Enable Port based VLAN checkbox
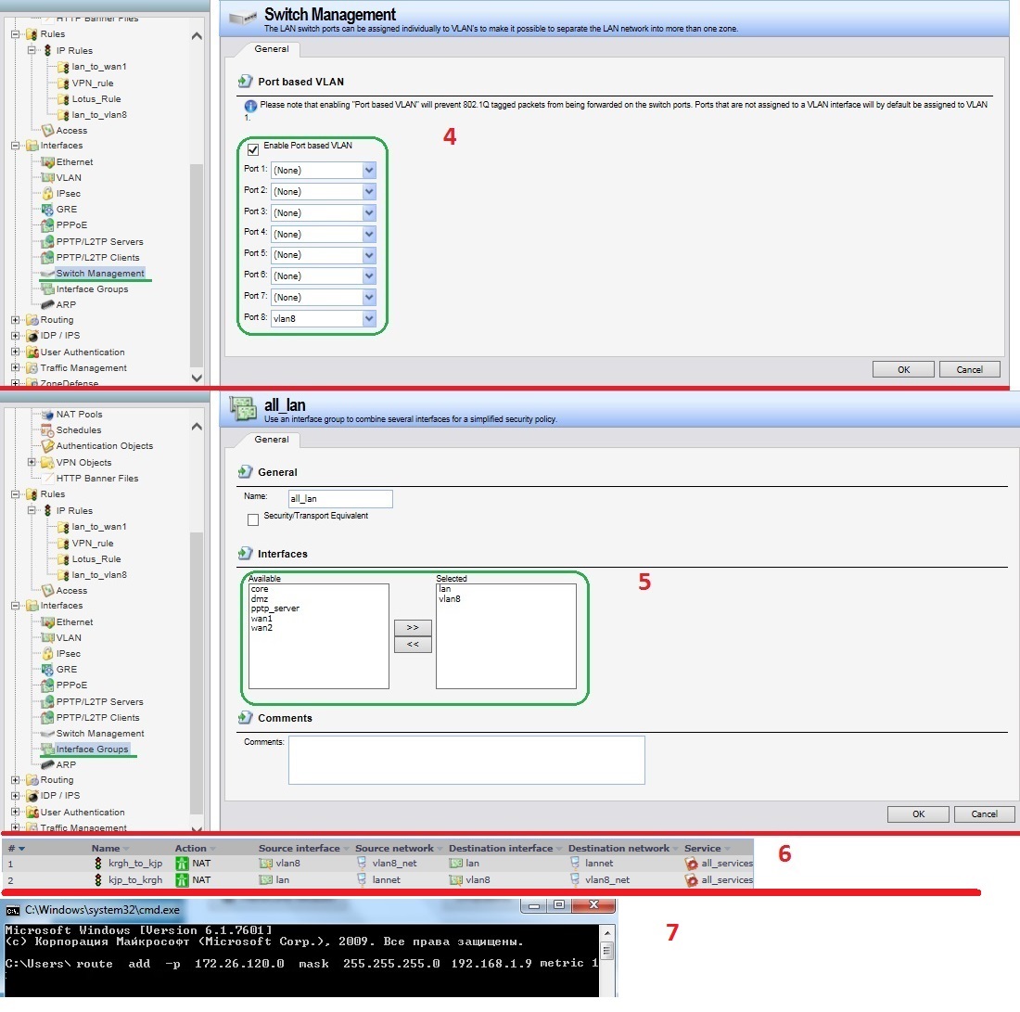 coord(253,149)
